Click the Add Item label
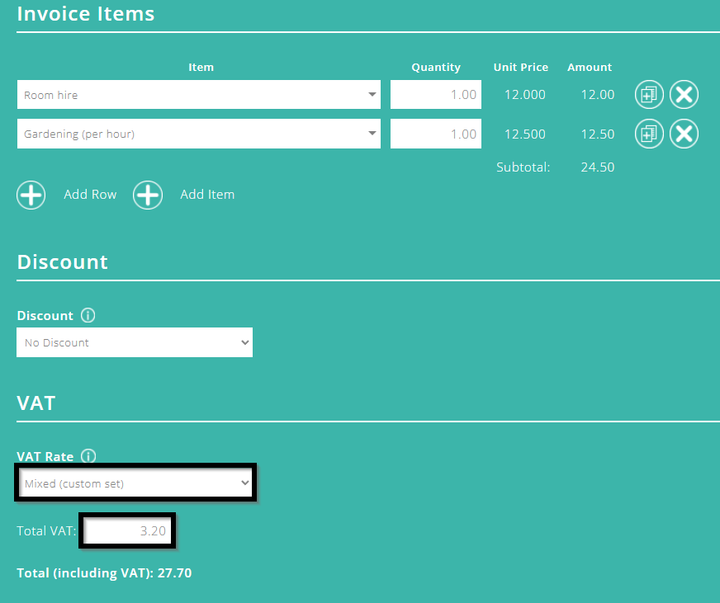720x603 pixels. 206,195
